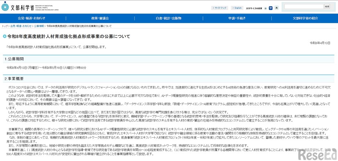338x161 pixels.
Task: Open the 申請・手続き menu
Action: 237,18
